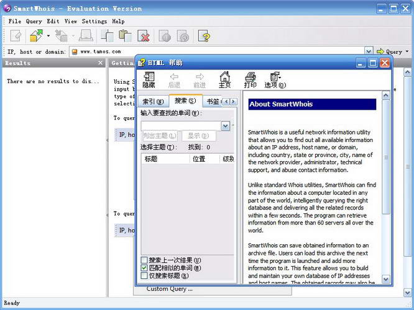414x310 pixels.
Task: Open the Settings menu
Action: [x=94, y=21]
